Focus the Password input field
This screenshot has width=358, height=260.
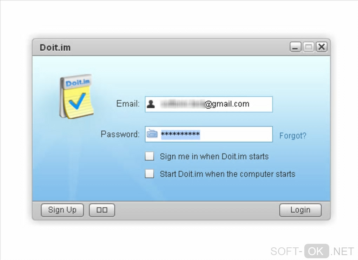[x=209, y=134]
